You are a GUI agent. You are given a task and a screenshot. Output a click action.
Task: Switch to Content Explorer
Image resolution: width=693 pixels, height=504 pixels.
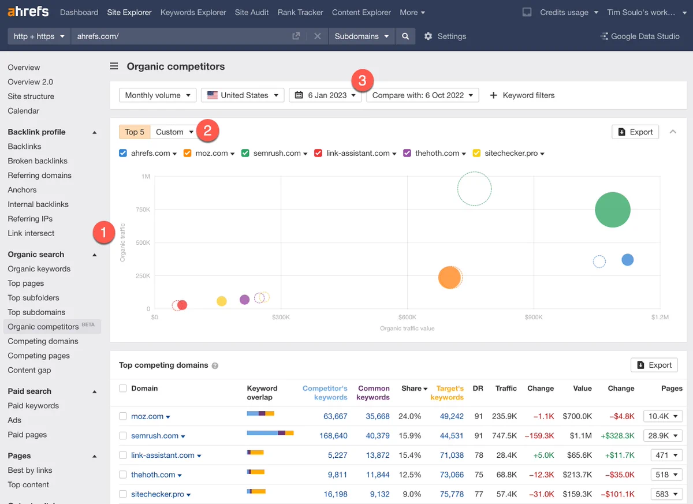pos(362,12)
